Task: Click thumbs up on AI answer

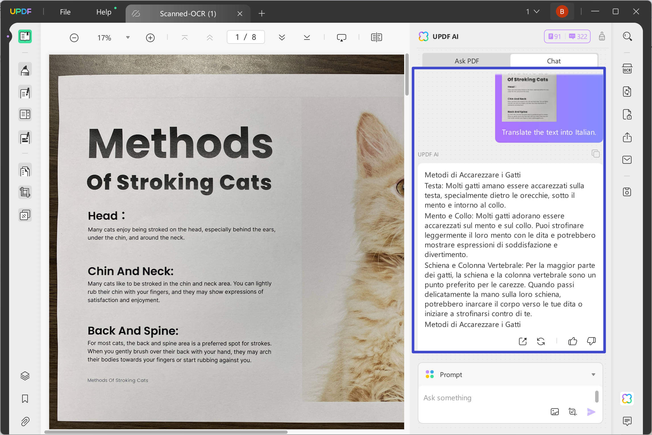Action: 572,341
